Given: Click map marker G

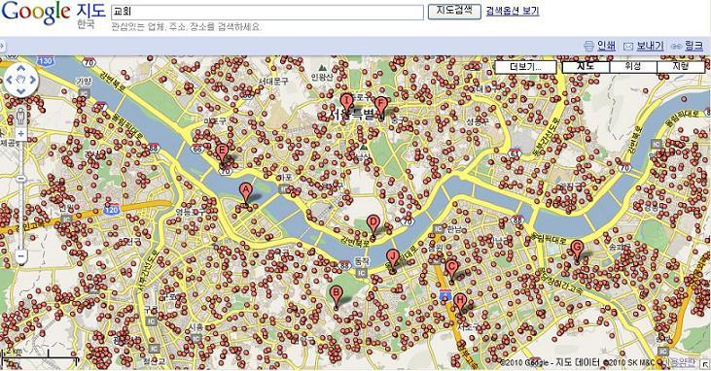Looking at the screenshot, I should 577,251.
